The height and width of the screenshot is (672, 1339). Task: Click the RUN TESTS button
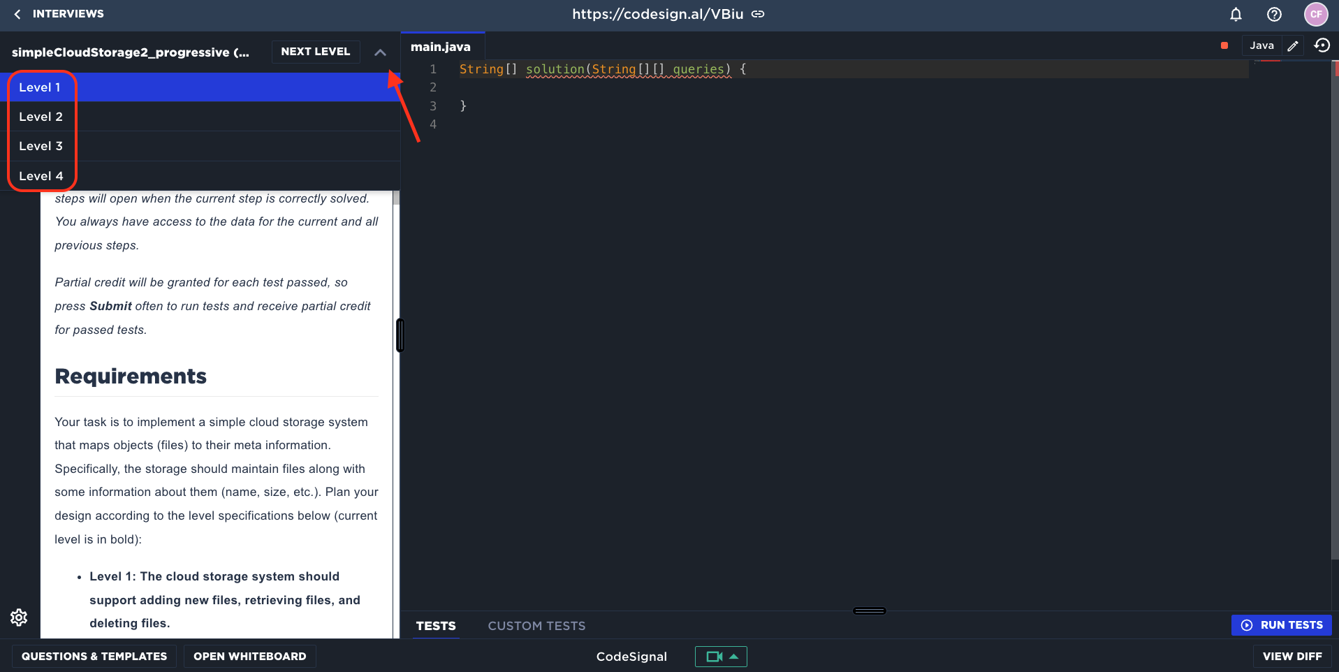click(x=1282, y=625)
